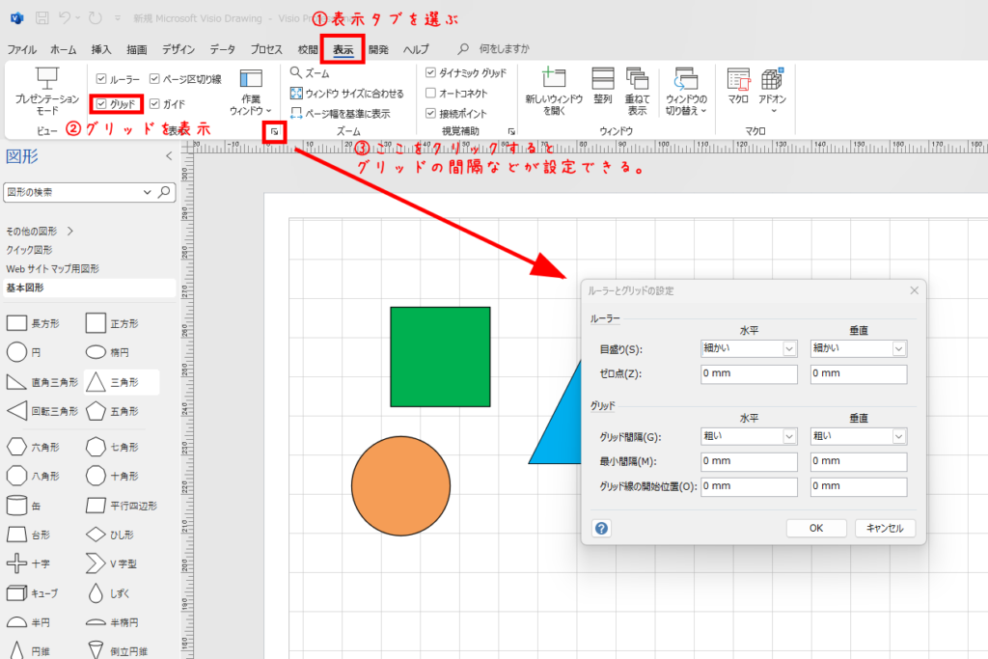Uncheck the Grid (グリッド) checkbox
988x659 pixels.
102,103
